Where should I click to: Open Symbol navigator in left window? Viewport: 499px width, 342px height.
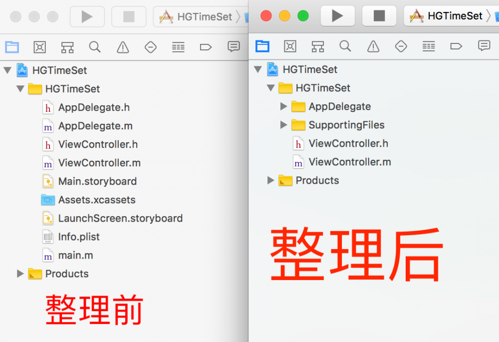pos(40,47)
